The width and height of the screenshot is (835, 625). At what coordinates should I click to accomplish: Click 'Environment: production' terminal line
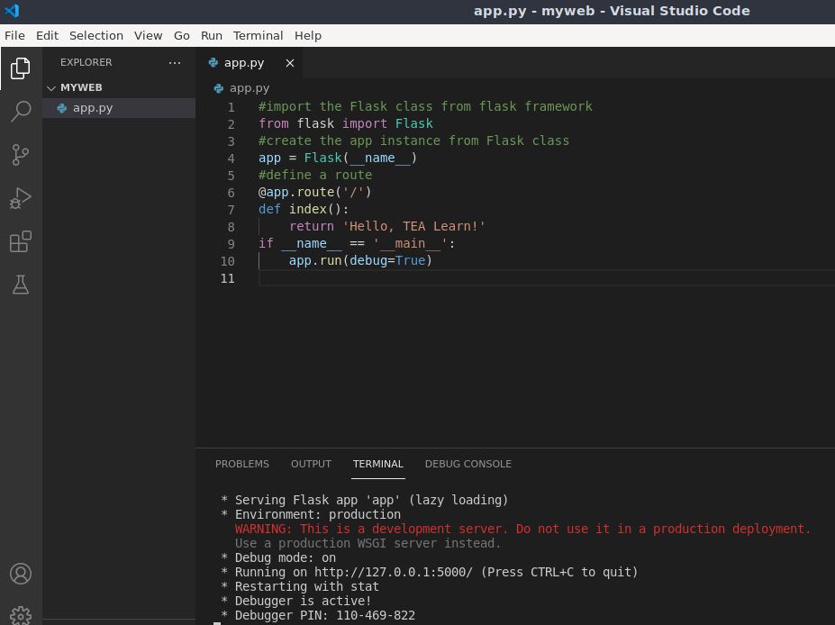[318, 515]
